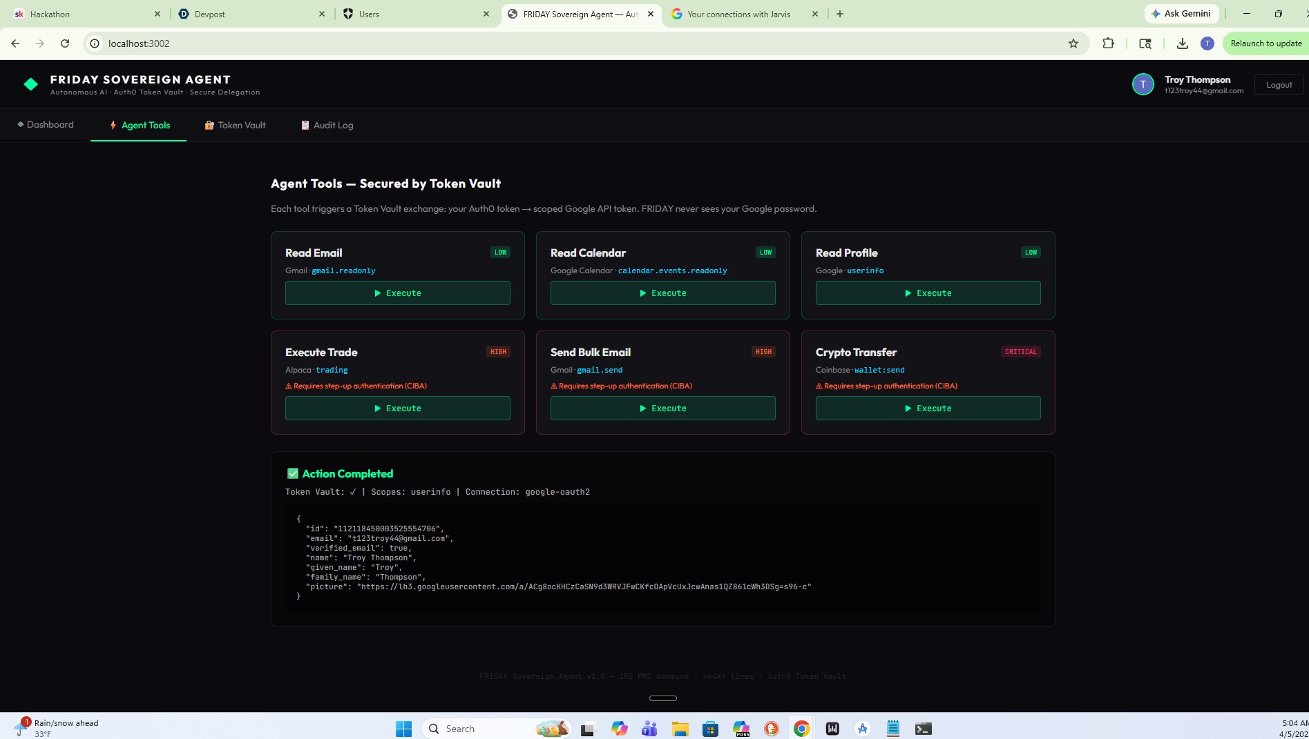1309x739 pixels.
Task: Click the user avatar next to Troy Thompson
Action: pyautogui.click(x=1143, y=84)
